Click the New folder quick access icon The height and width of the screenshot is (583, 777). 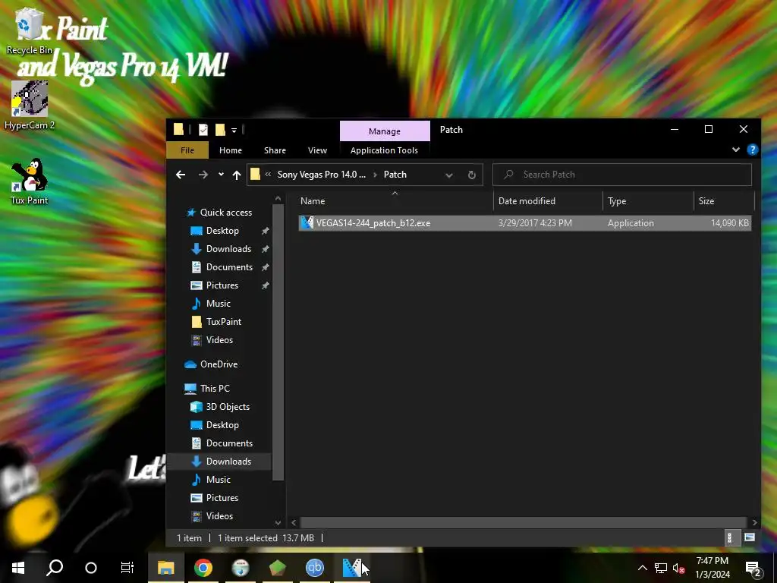[220, 130]
